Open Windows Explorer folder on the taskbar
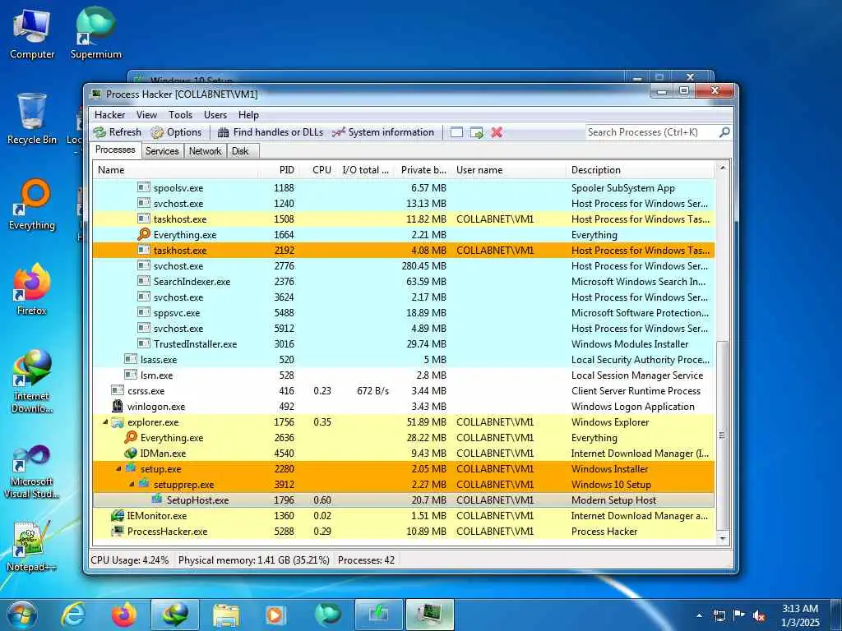842x631 pixels. click(225, 615)
